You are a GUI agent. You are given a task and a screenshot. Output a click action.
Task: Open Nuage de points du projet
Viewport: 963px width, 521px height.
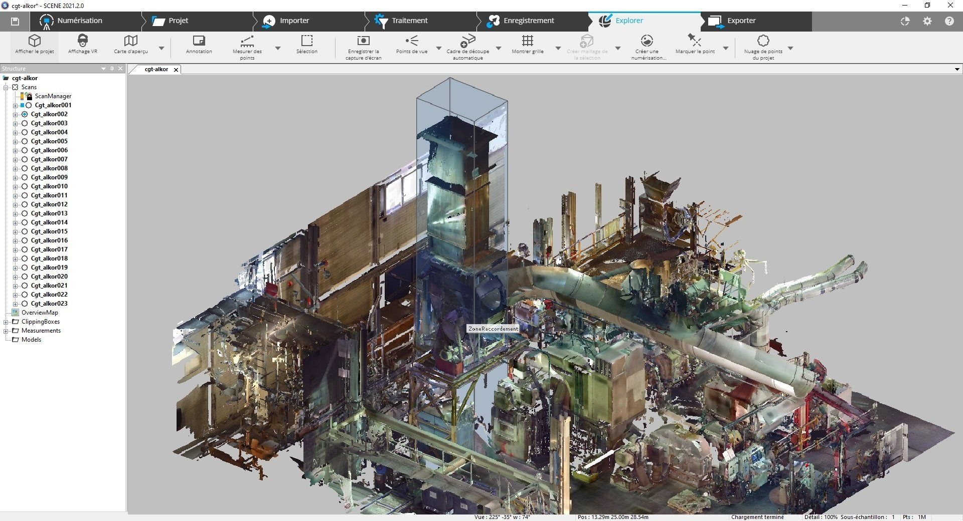(x=763, y=48)
